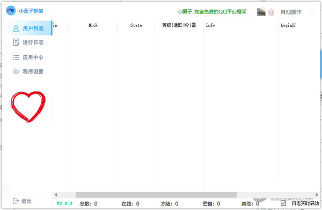Go to 程序设置 program settings
The height and width of the screenshot is (210, 322).
pos(28,71)
